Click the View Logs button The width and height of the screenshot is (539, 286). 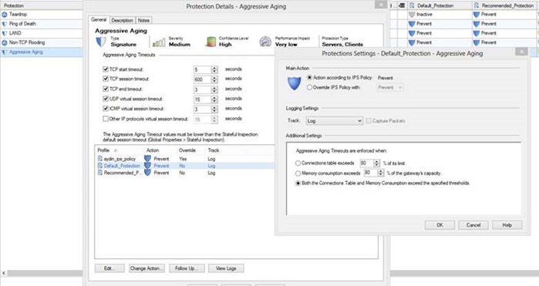coord(226,268)
